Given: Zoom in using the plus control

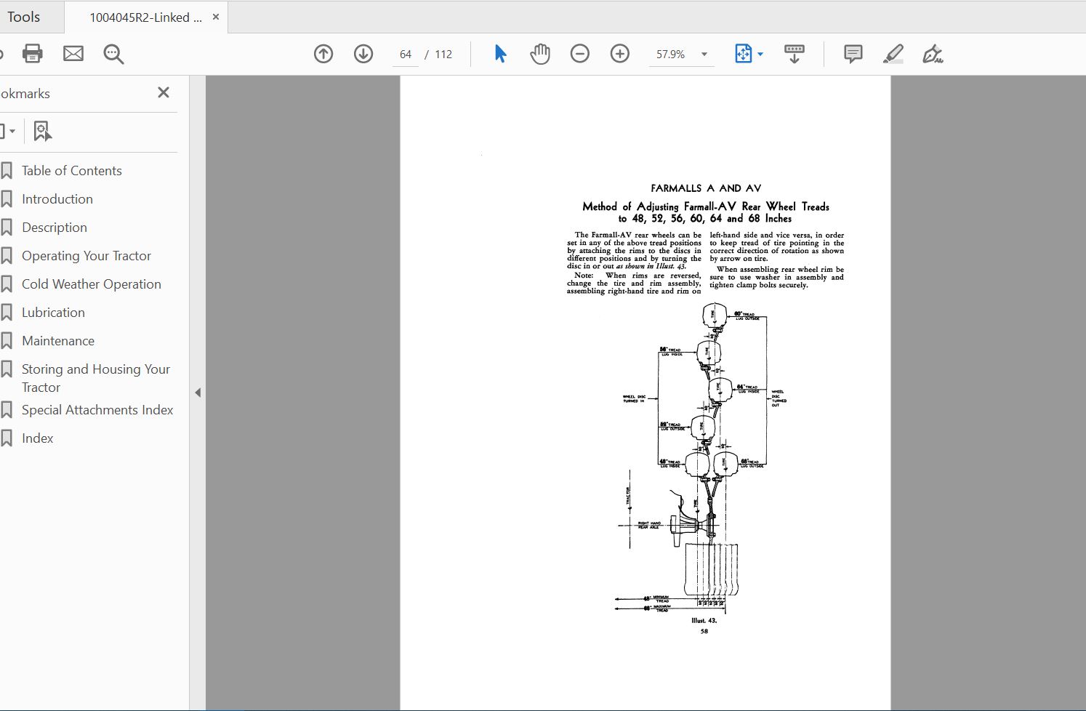Looking at the screenshot, I should click(619, 53).
